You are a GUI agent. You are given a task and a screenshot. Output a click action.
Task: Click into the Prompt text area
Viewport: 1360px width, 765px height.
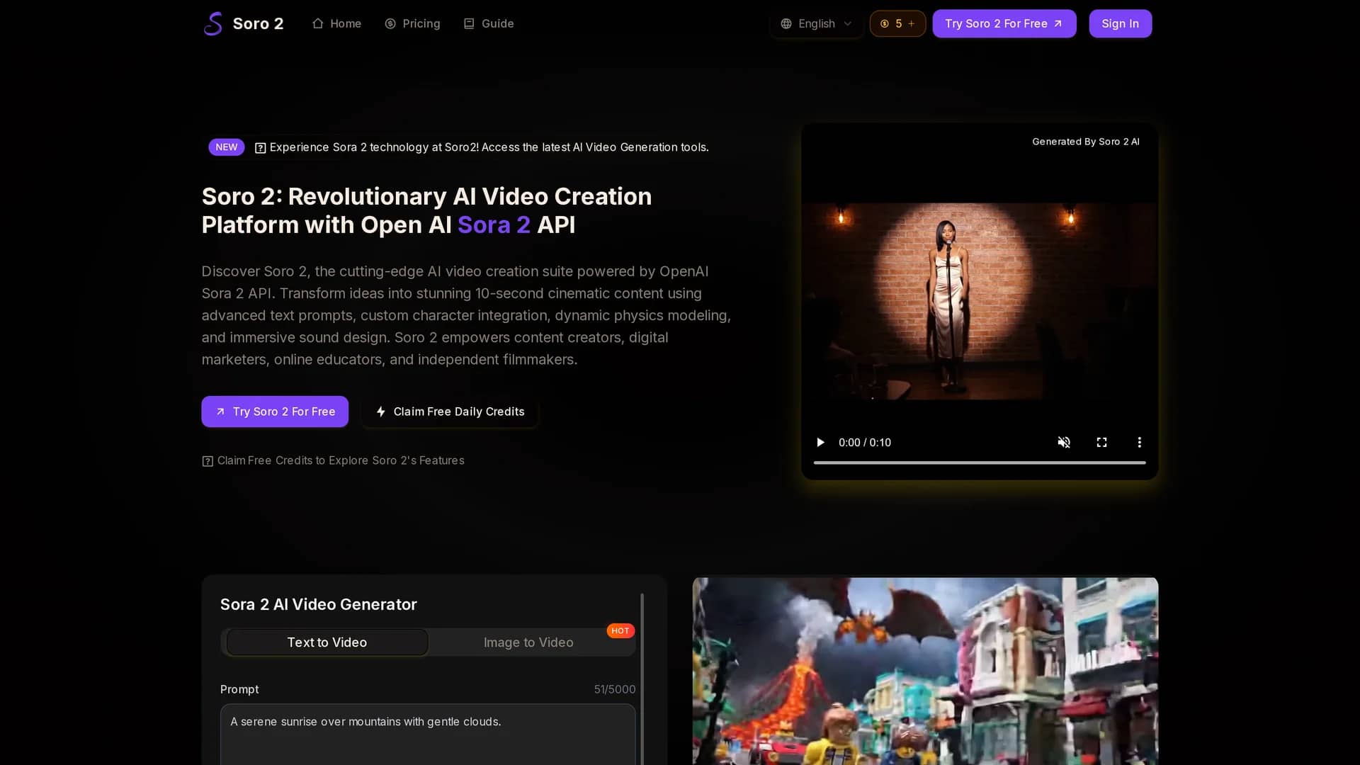click(x=428, y=735)
